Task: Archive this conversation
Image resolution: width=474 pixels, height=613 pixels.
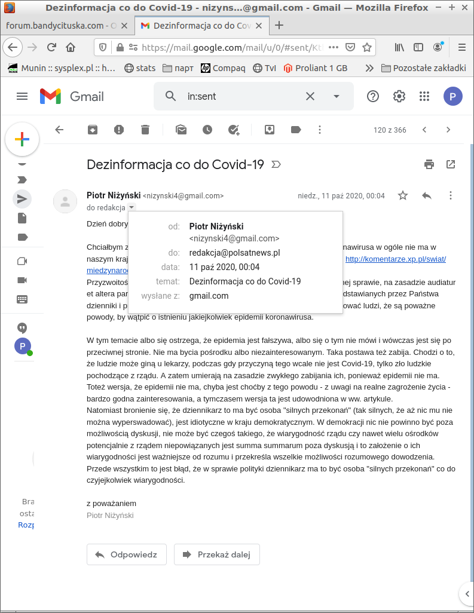Action: click(93, 130)
